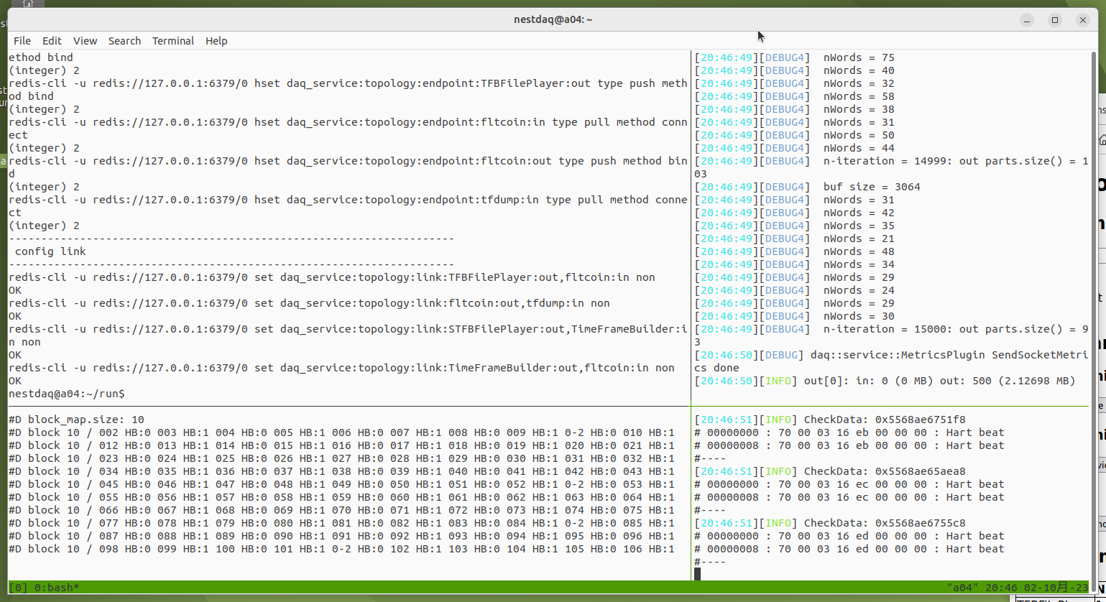Open the Help menu
Screen dimensions: 1106x602
click(x=216, y=41)
